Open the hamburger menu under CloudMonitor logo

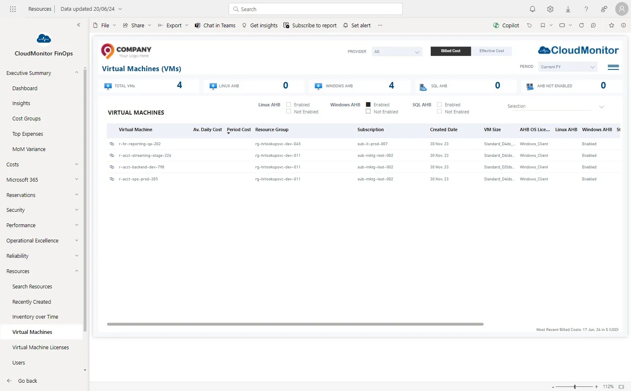pos(613,67)
